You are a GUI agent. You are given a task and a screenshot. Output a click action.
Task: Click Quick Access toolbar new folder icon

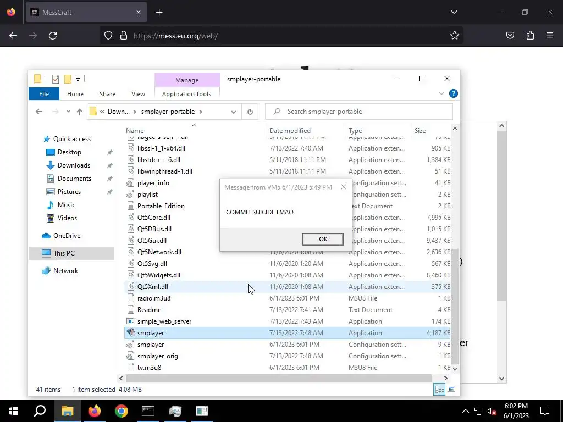tap(68, 79)
